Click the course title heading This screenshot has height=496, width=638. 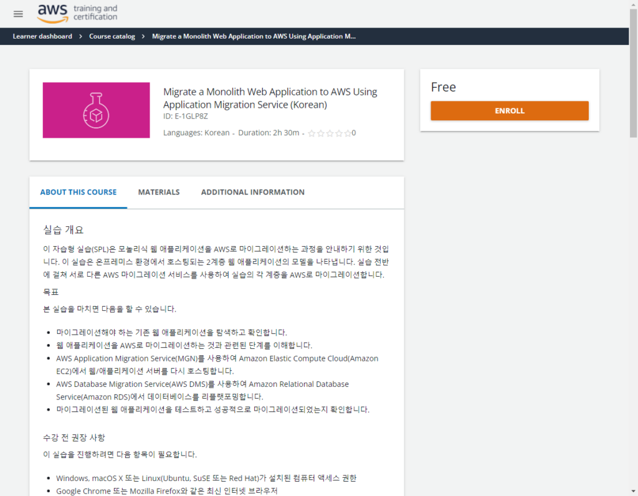coord(270,98)
